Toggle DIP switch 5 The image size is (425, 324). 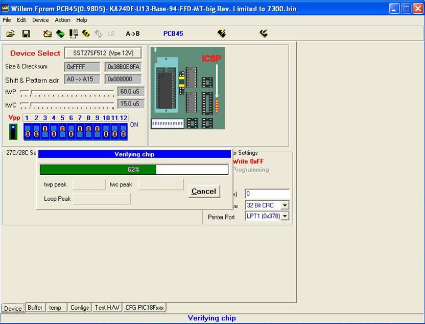pyautogui.click(x=62, y=131)
